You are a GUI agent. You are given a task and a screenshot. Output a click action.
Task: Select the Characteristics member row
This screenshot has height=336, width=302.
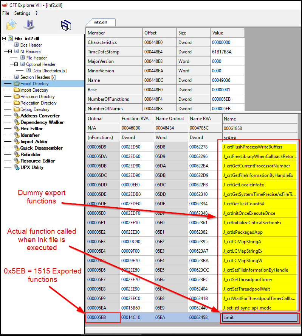(x=115, y=42)
